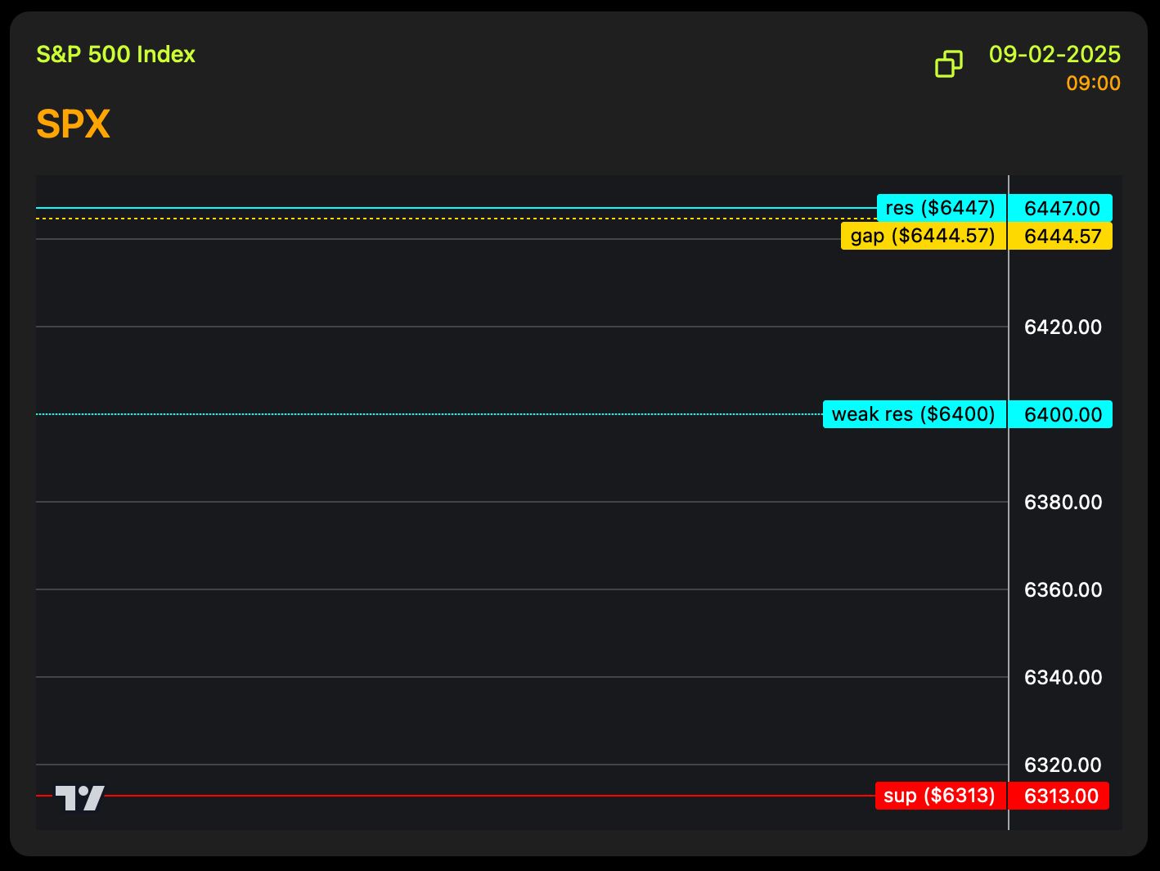Click the 6320.00 price axis value
The width and height of the screenshot is (1160, 871).
[x=1063, y=765]
